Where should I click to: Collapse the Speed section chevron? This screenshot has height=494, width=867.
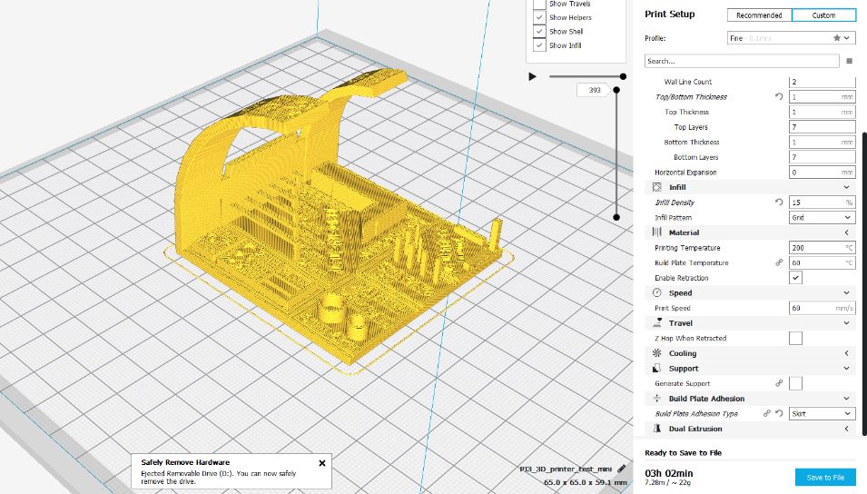pos(846,292)
